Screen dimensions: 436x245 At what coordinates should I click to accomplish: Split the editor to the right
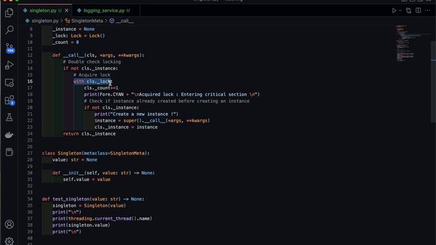pos(418,11)
